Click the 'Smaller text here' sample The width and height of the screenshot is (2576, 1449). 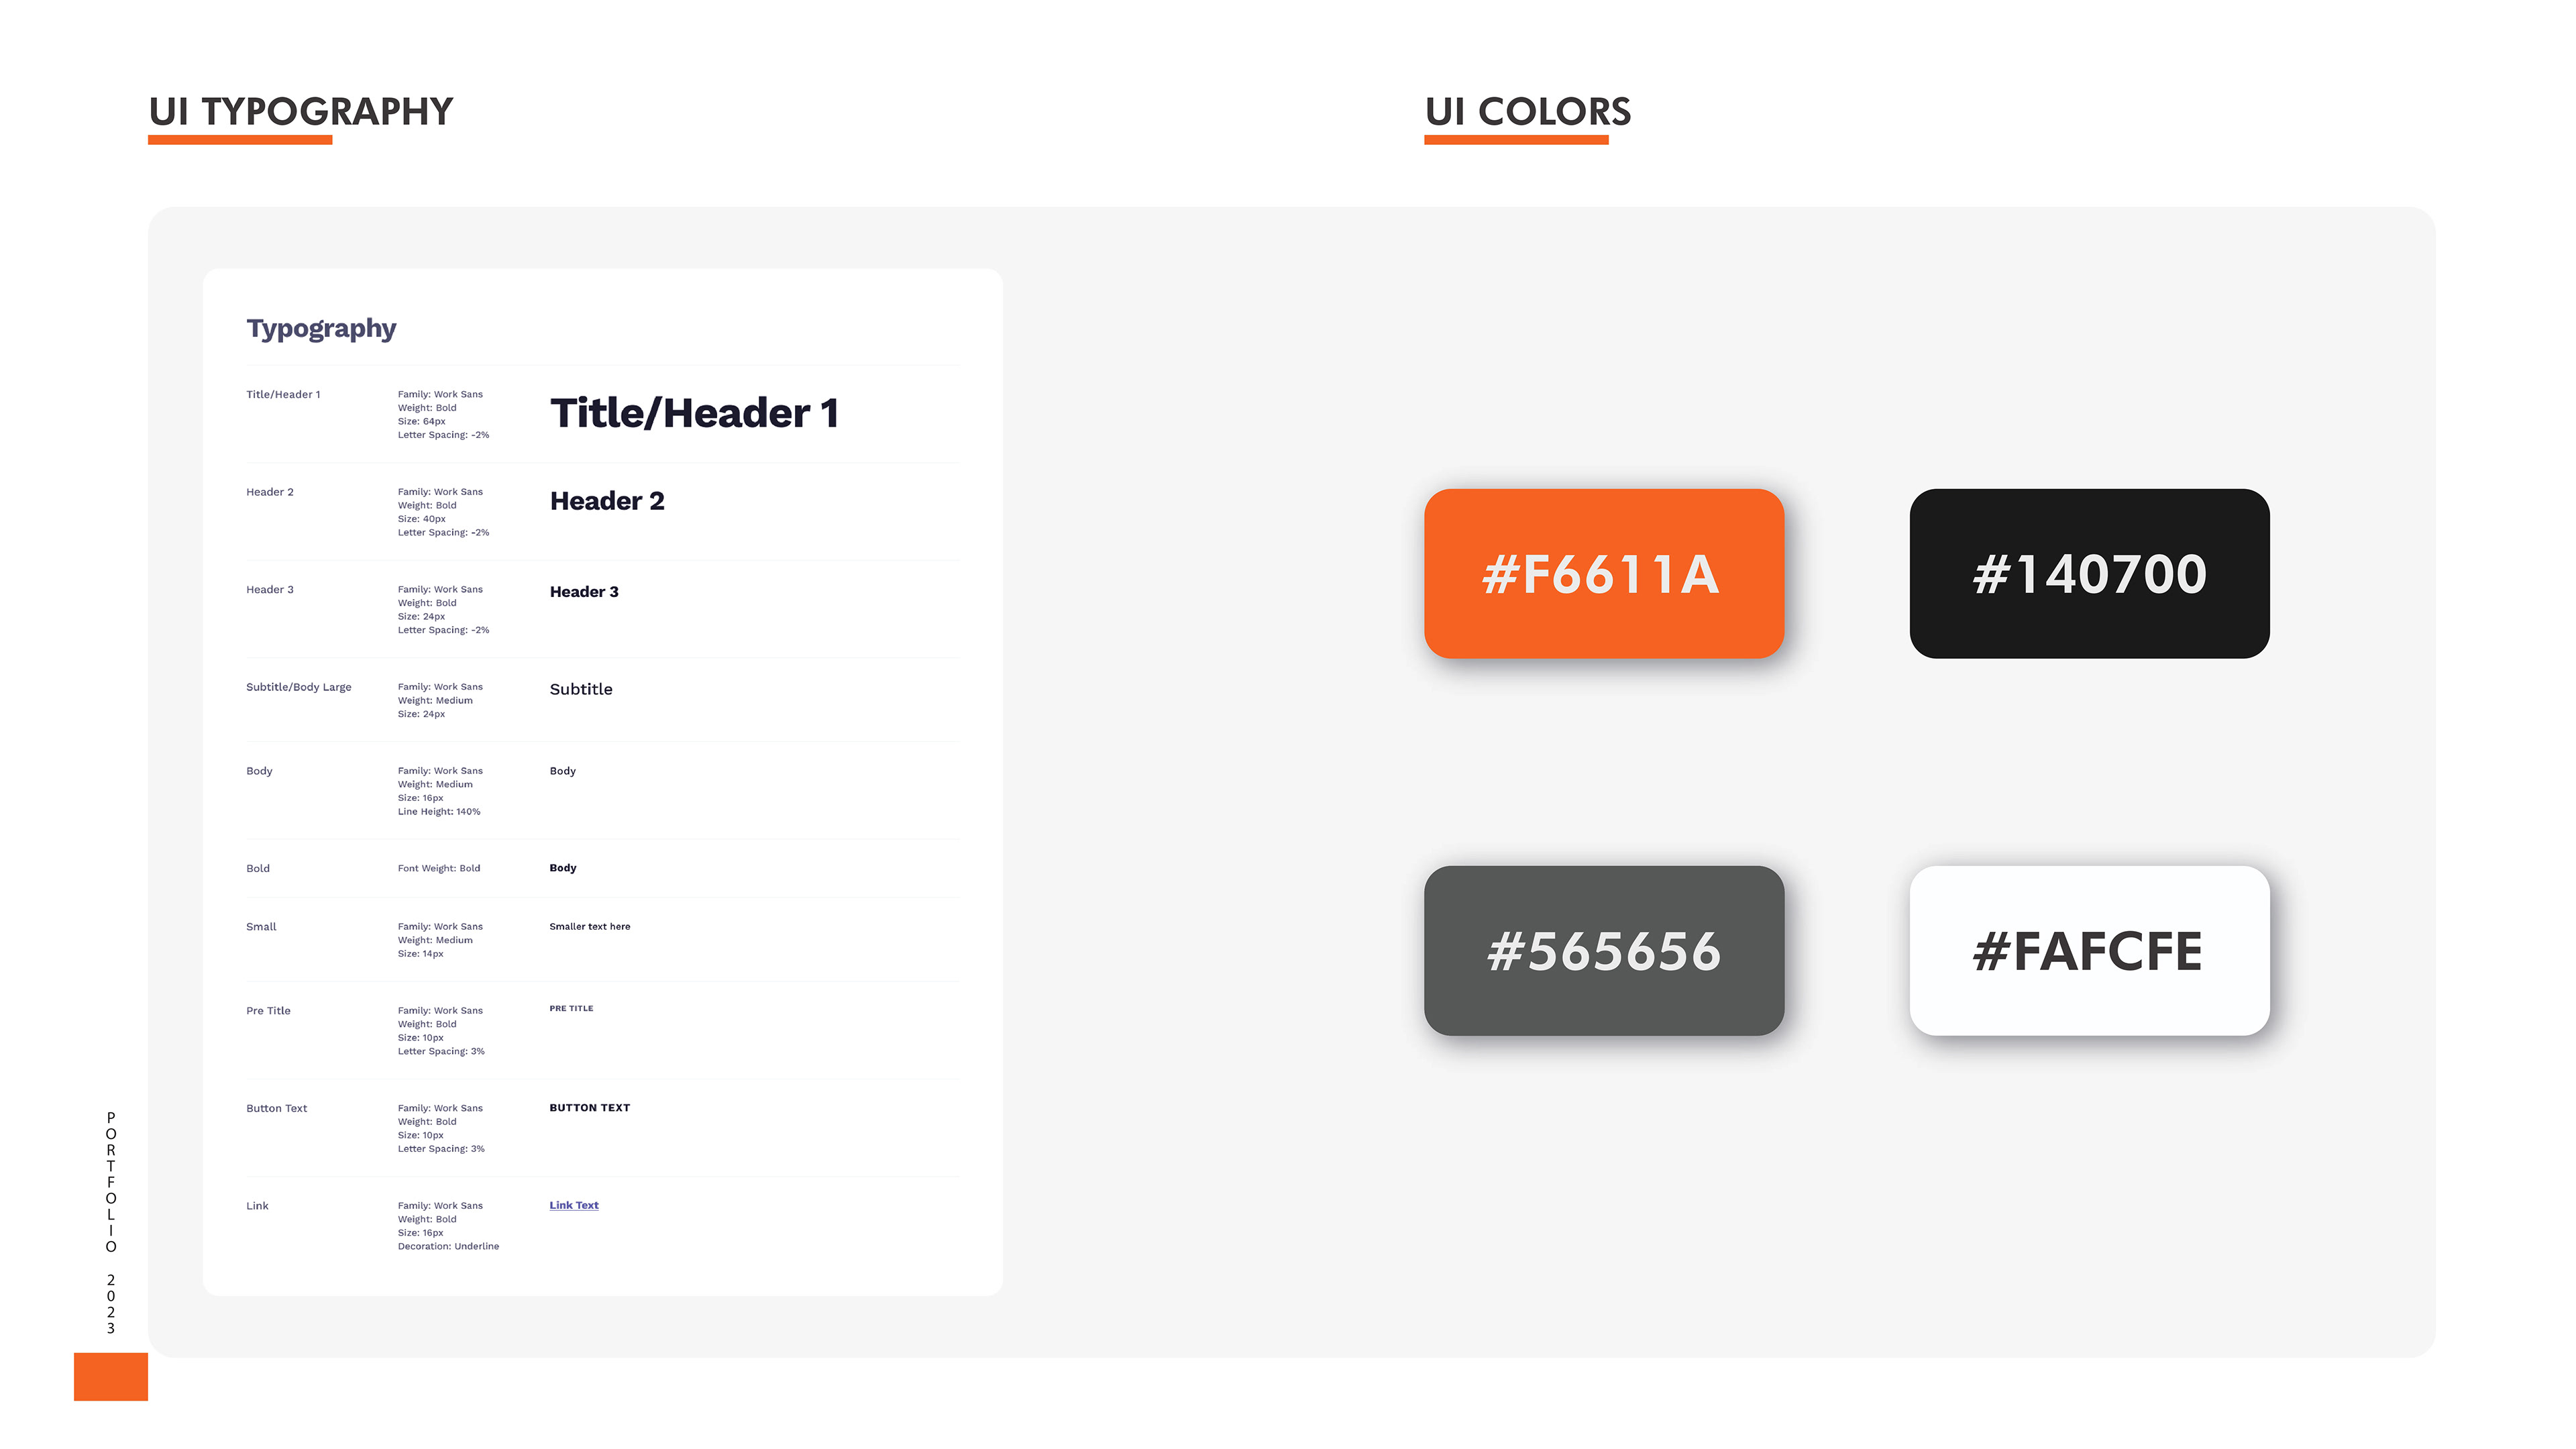point(590,926)
